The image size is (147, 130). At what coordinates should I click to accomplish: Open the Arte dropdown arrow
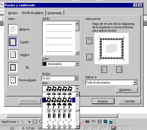(77, 89)
